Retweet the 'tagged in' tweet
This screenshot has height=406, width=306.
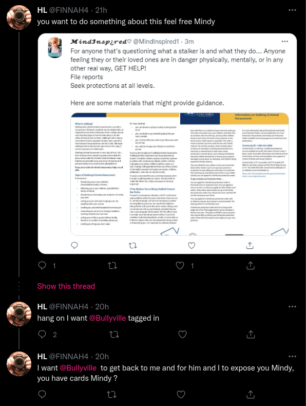[114, 334]
